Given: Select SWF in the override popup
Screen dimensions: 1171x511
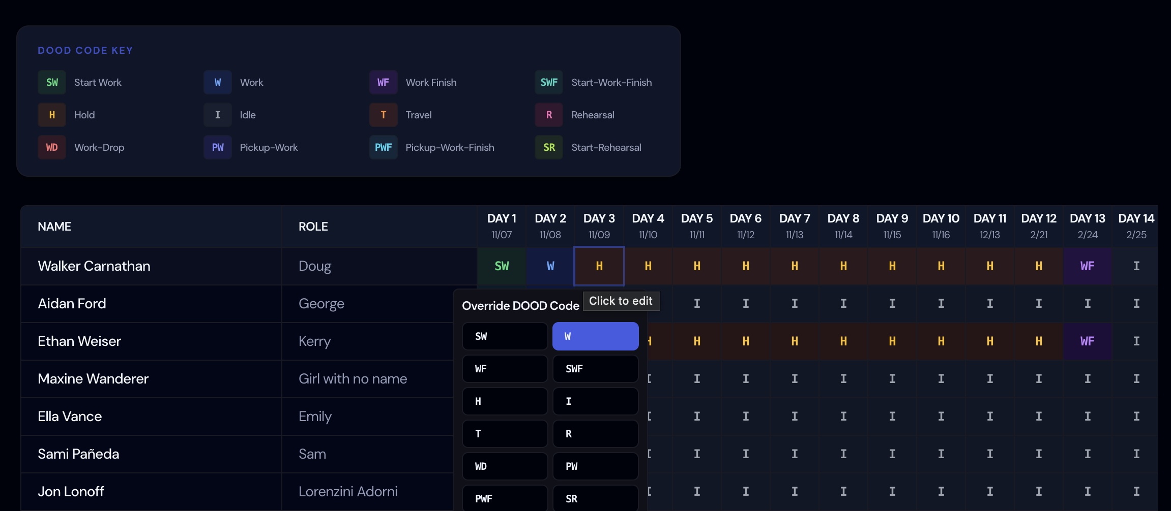Looking at the screenshot, I should pyautogui.click(x=595, y=368).
